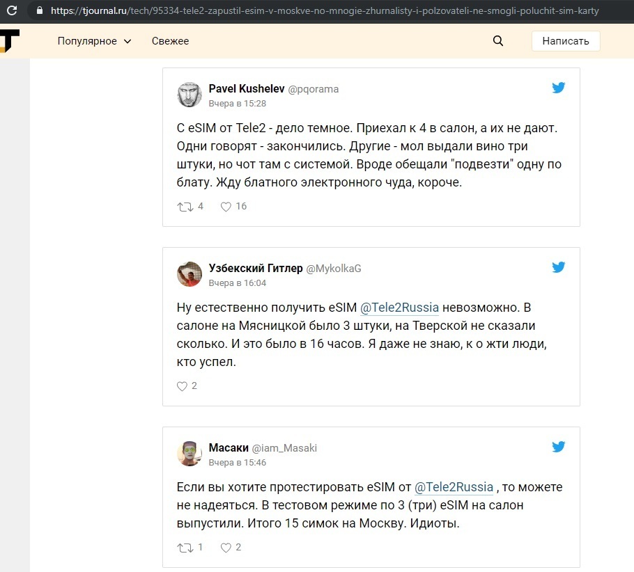Viewport: 634px width, 572px height.
Task: Like the Узбекский Гитлер tweet
Action: [x=183, y=386]
